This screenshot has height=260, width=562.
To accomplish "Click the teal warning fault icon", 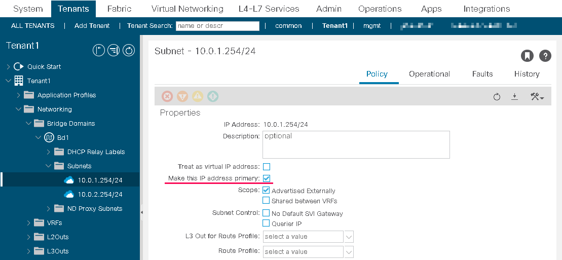I will (x=213, y=96).
